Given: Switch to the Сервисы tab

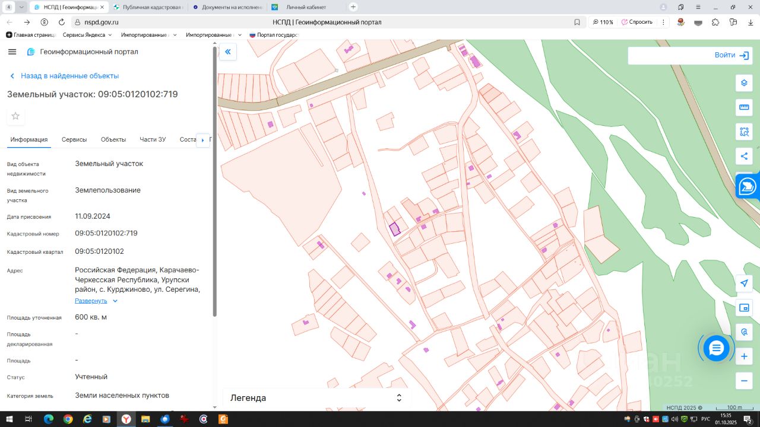Looking at the screenshot, I should (74, 139).
